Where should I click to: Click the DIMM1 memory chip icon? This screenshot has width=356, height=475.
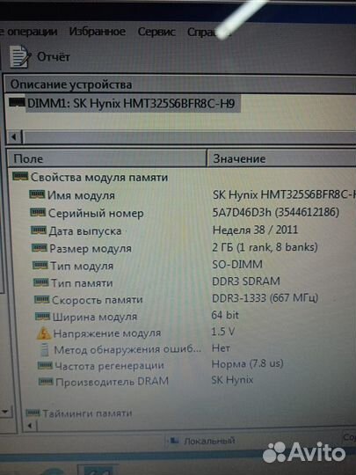[17, 102]
